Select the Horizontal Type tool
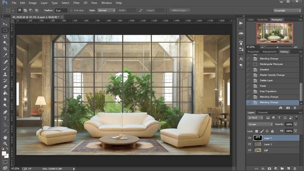The height and width of the screenshot is (171, 304). click(x=5, y=118)
